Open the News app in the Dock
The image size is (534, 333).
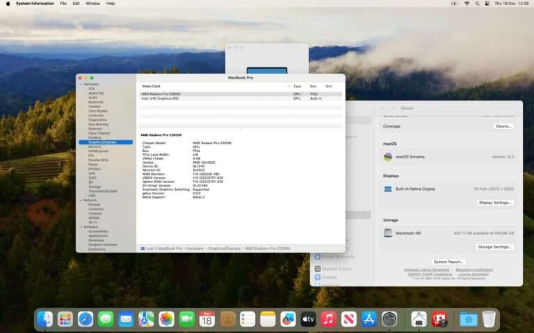(349, 319)
